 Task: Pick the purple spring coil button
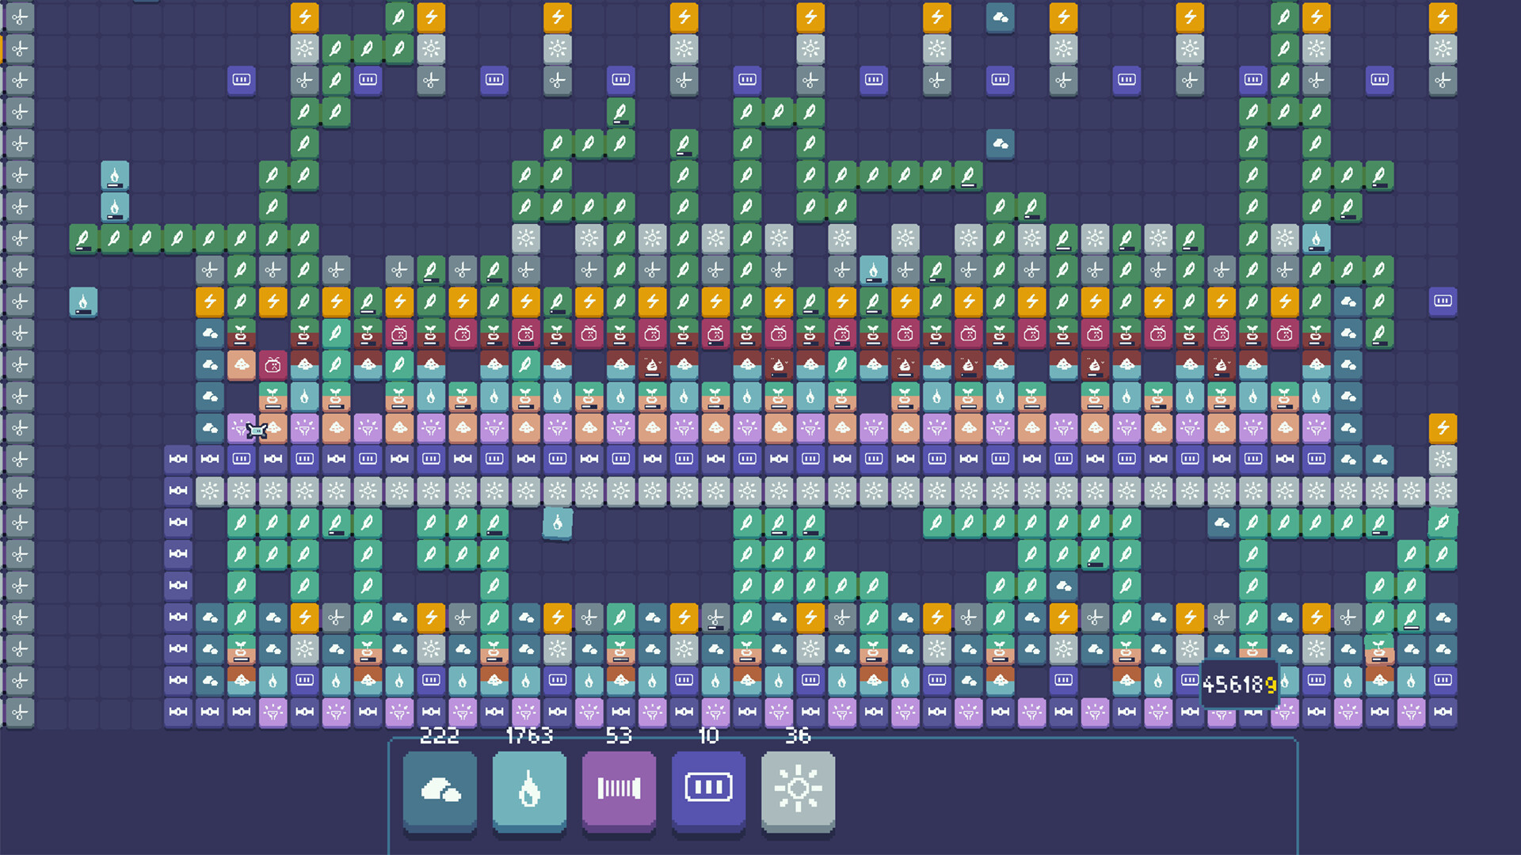(619, 789)
